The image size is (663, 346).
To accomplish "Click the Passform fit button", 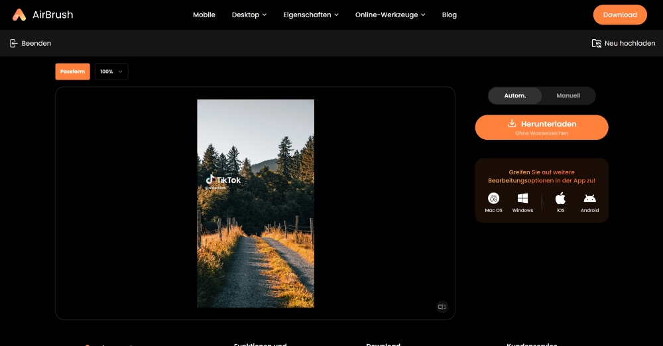I will pos(73,72).
